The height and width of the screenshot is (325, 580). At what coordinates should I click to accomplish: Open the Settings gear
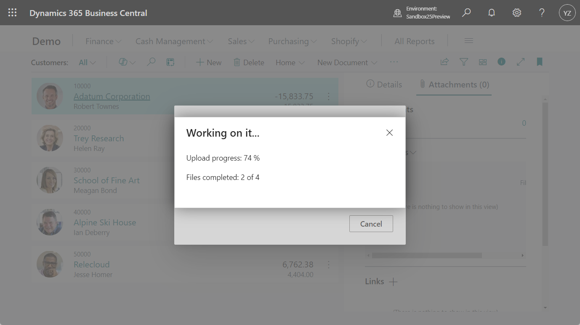516,13
